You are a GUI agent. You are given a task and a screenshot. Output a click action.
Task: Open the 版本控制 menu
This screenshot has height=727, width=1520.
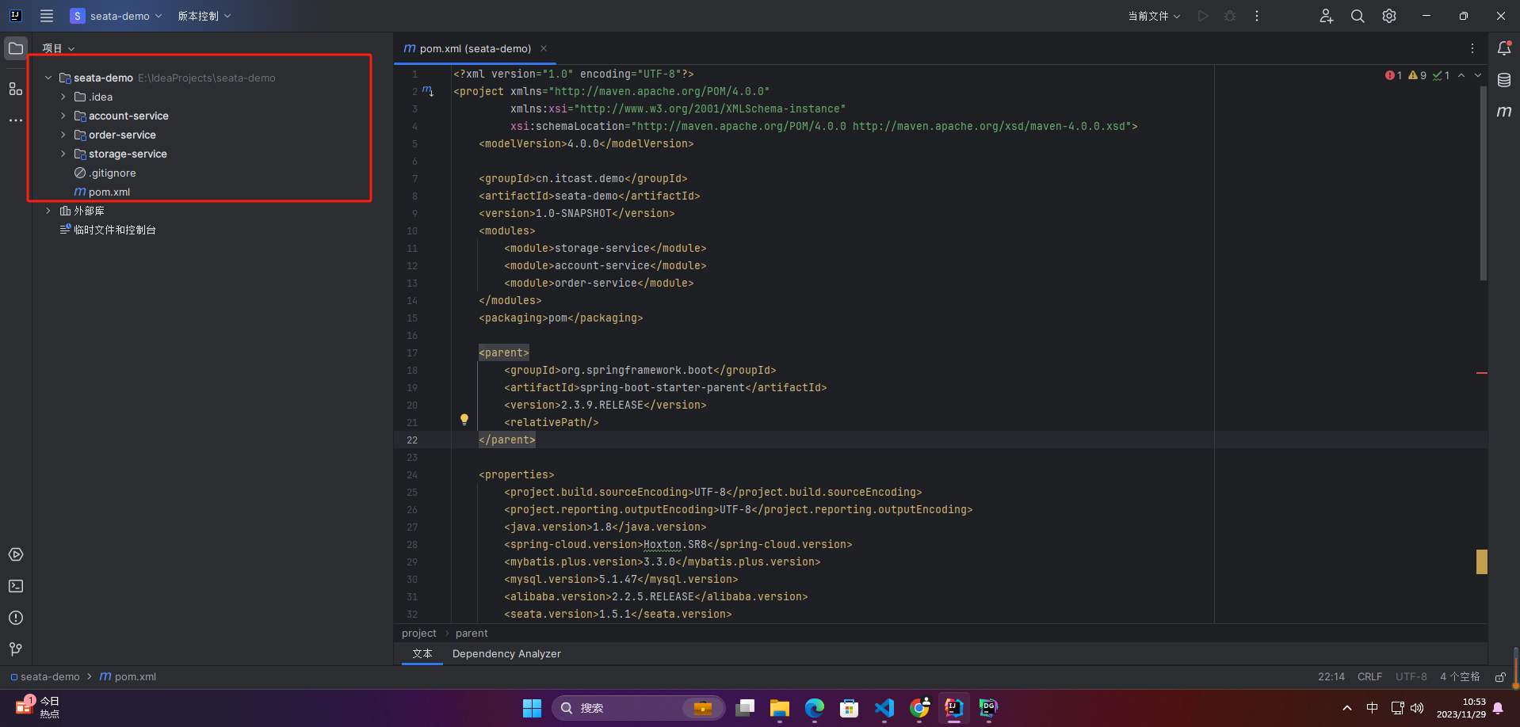(204, 16)
